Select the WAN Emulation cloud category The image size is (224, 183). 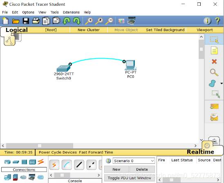(23, 177)
